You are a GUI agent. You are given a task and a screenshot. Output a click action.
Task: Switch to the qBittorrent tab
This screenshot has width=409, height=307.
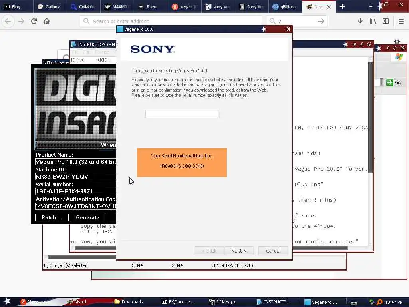pyautogui.click(x=285, y=6)
